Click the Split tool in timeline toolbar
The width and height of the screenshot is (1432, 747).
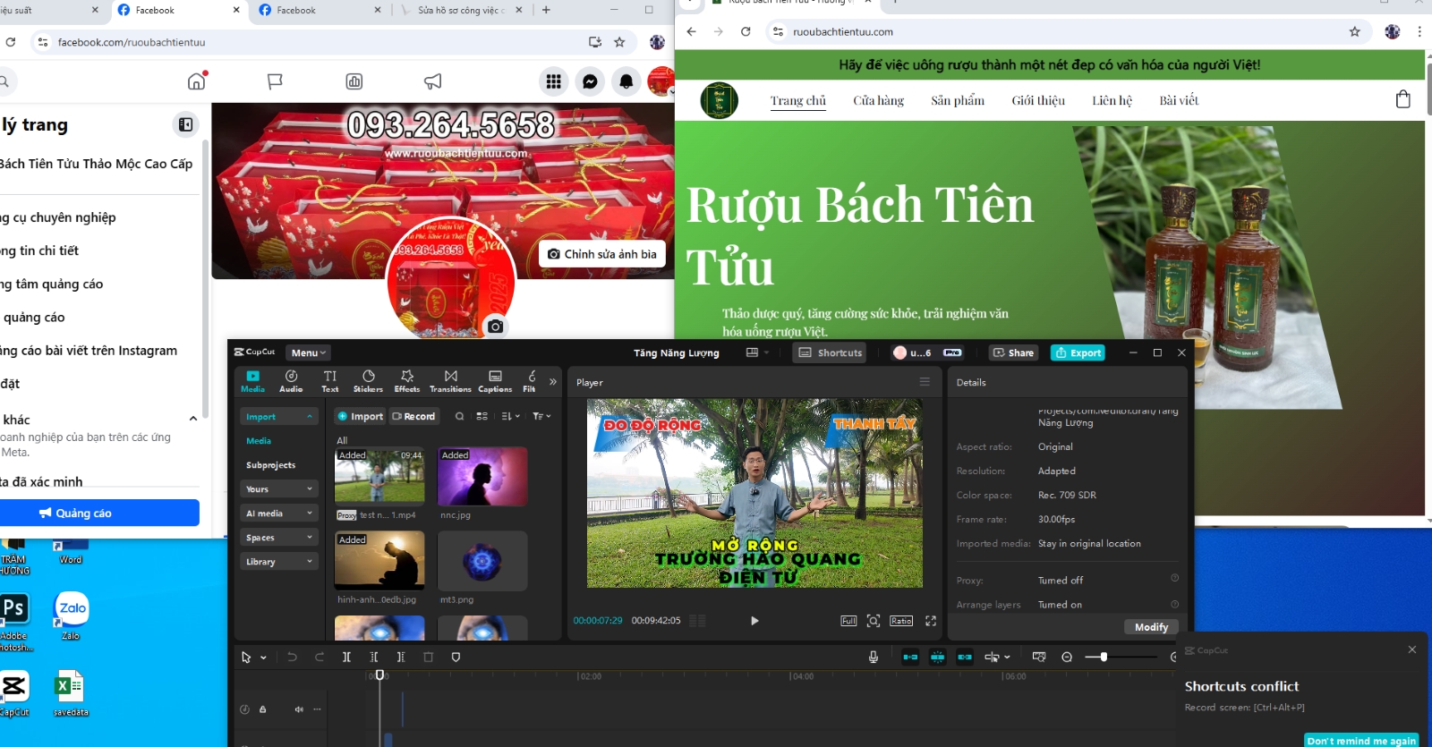point(346,657)
